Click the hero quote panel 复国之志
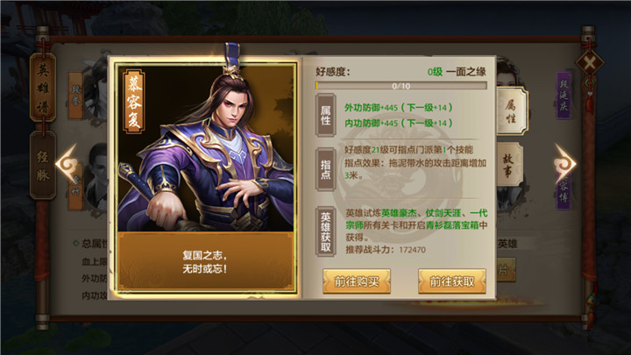This screenshot has height=355, width=631. (x=206, y=260)
